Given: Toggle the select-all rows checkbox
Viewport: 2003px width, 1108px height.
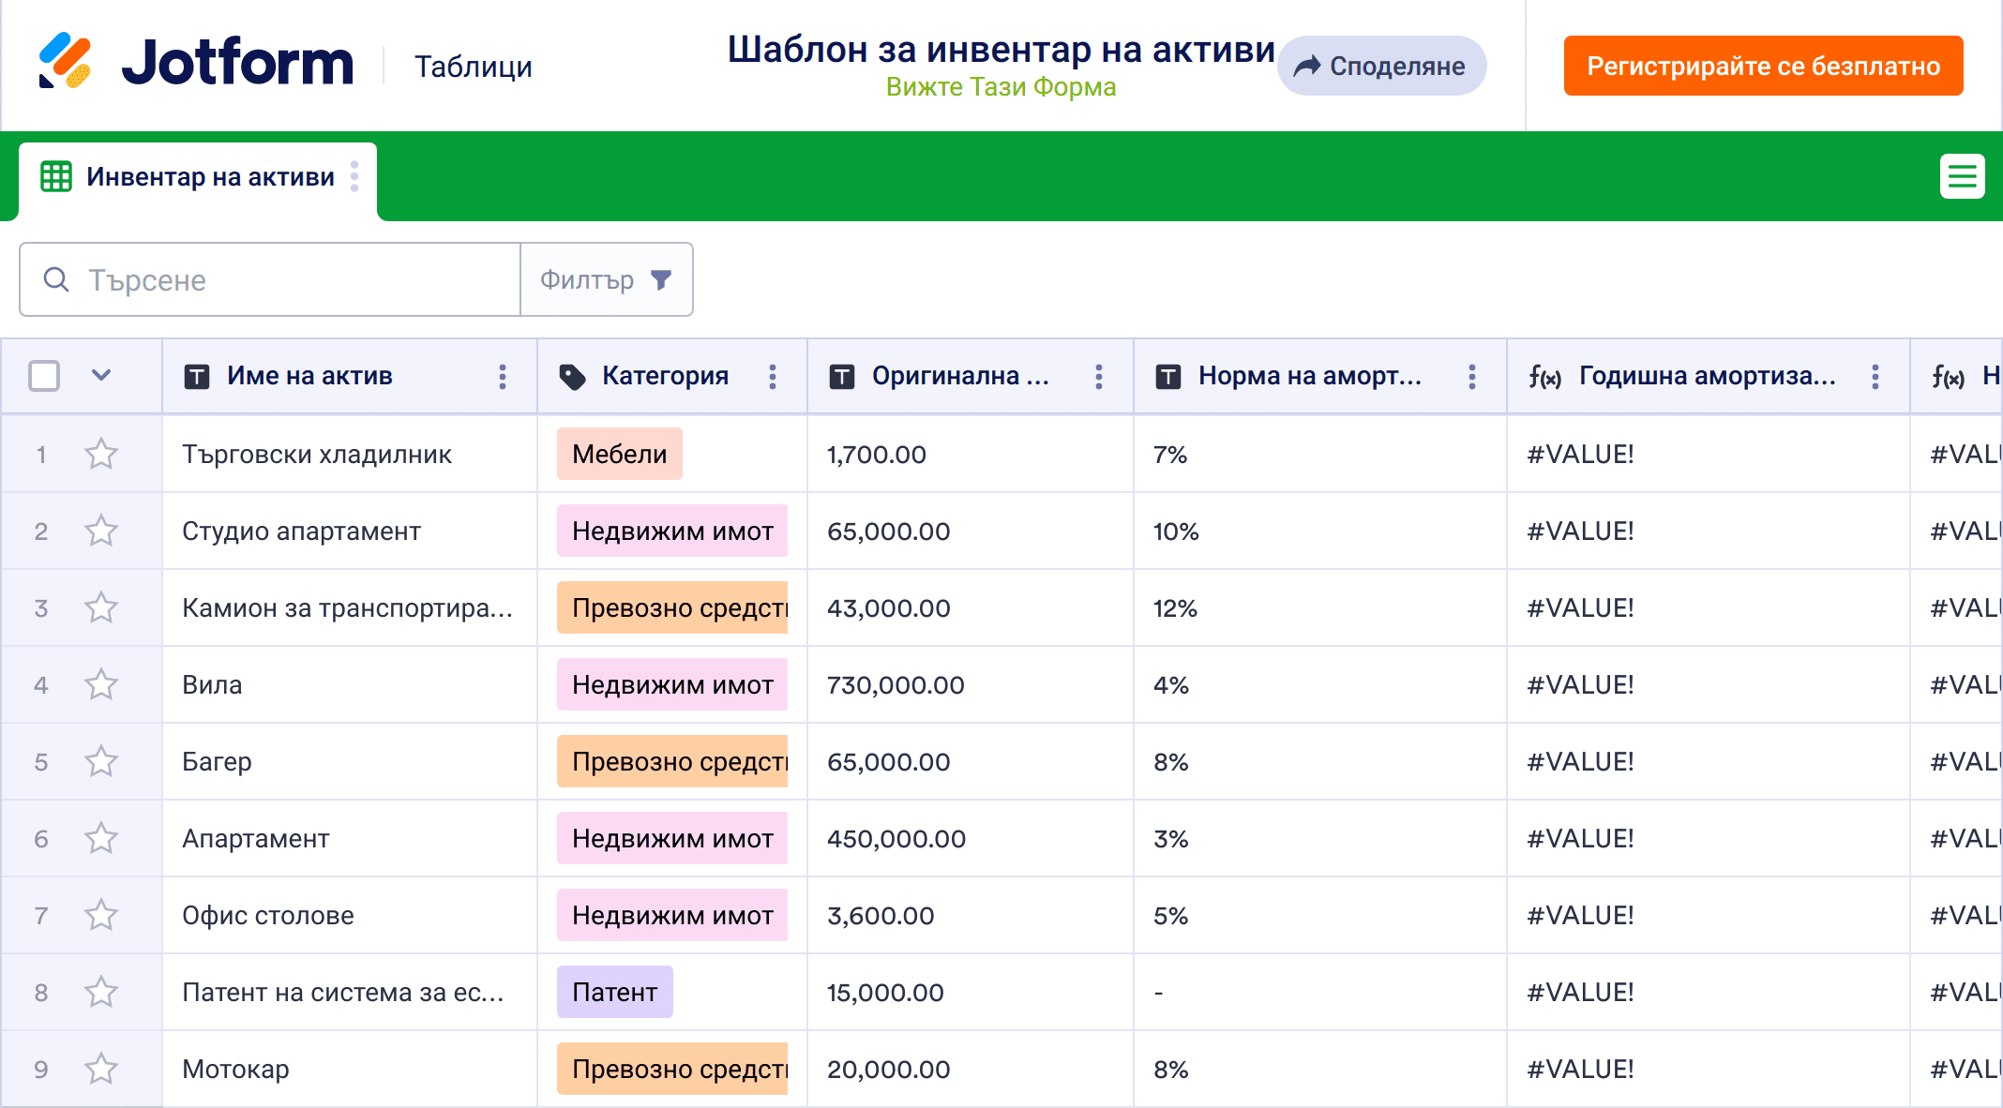Looking at the screenshot, I should (x=44, y=376).
